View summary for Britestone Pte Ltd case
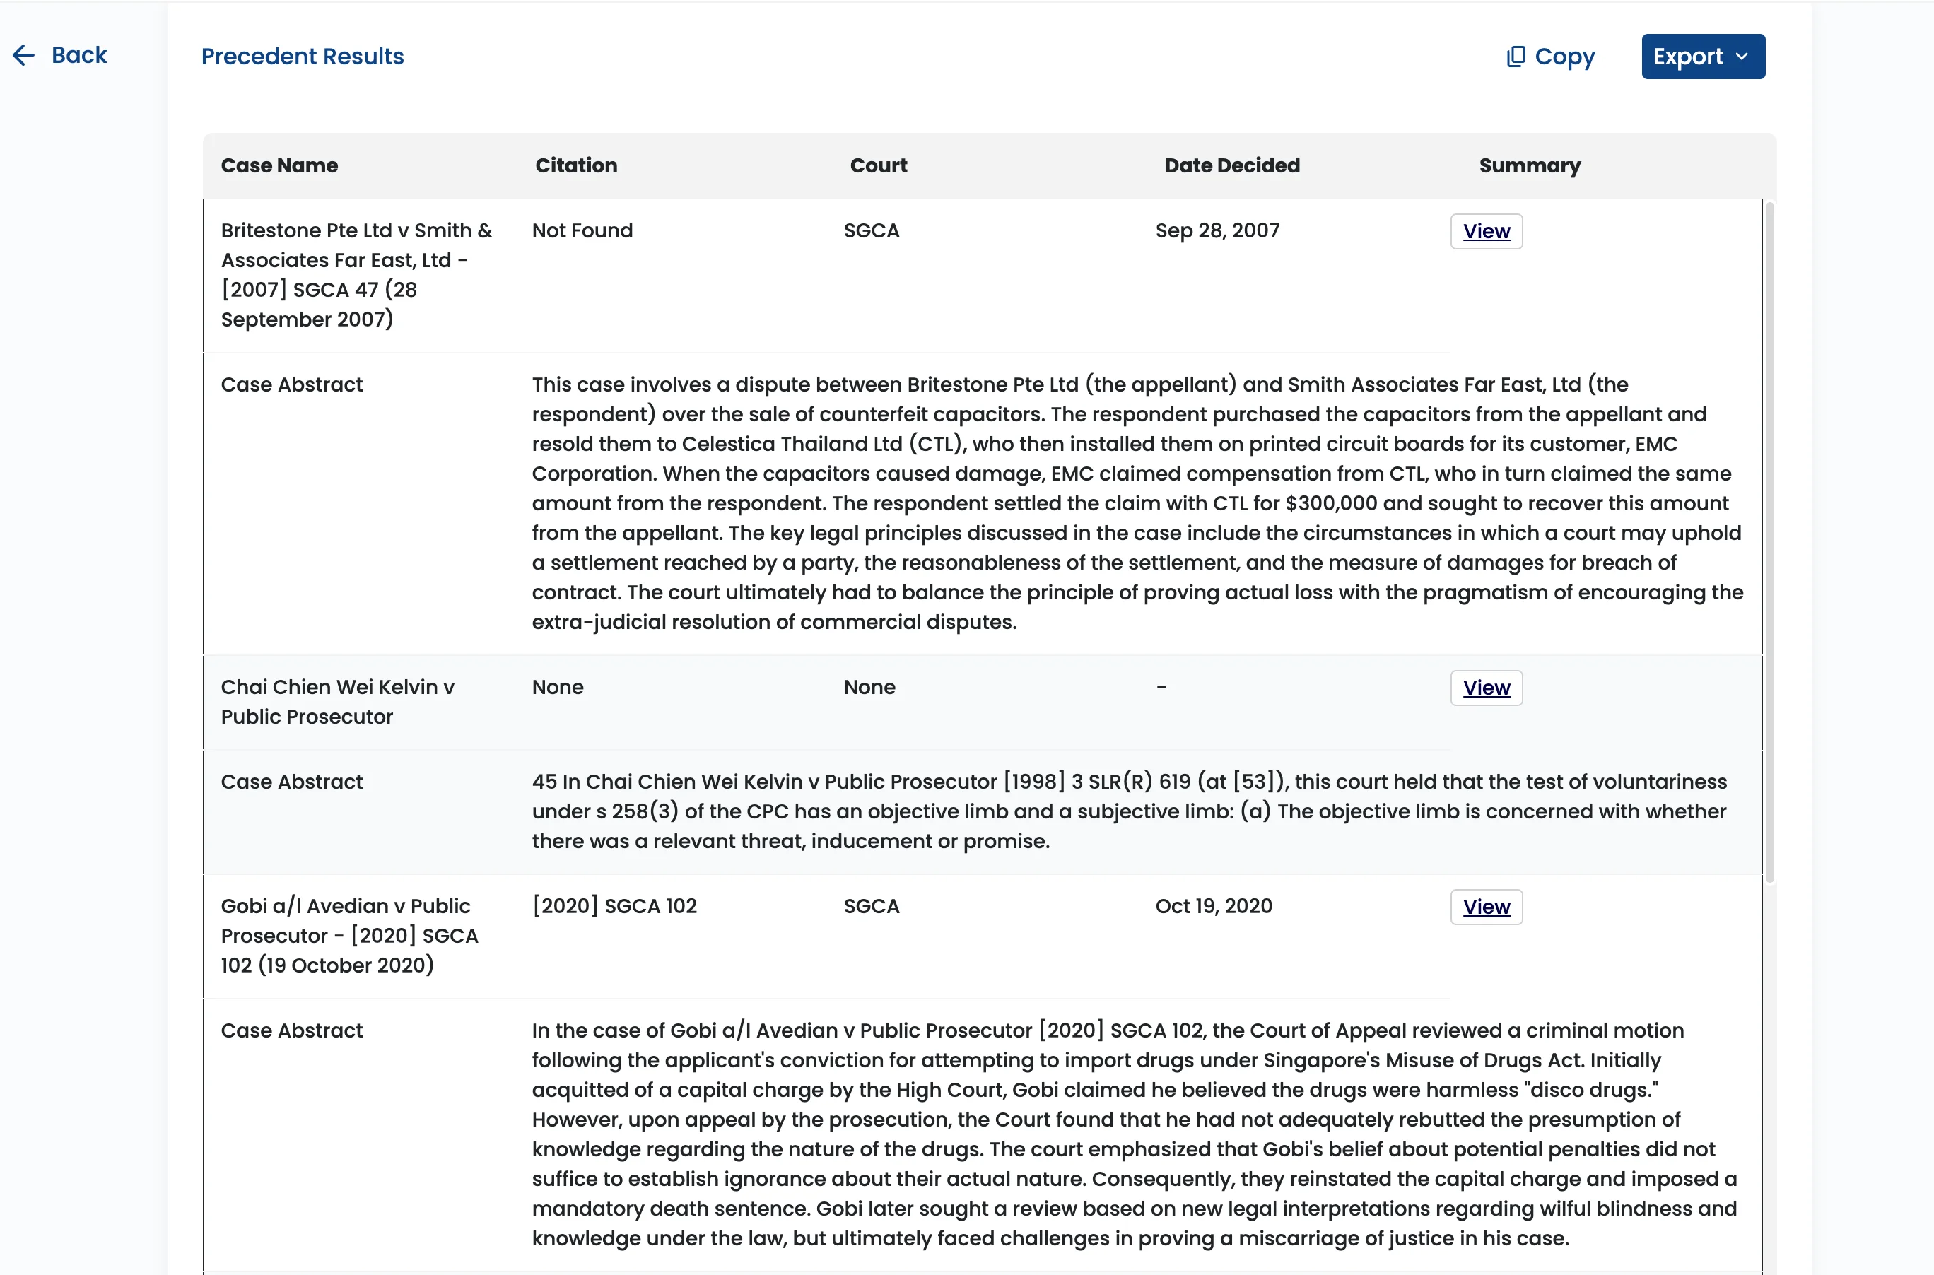The width and height of the screenshot is (1934, 1275). pyautogui.click(x=1485, y=231)
